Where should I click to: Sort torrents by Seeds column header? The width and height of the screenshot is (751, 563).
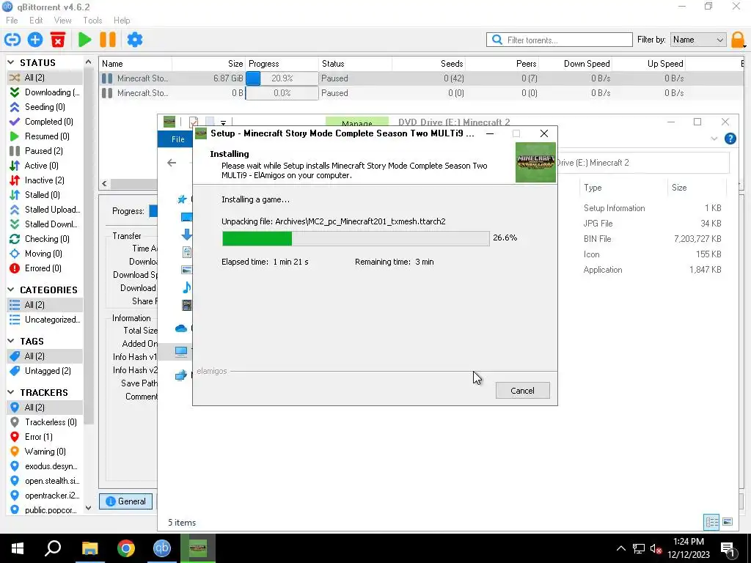pyautogui.click(x=428, y=64)
